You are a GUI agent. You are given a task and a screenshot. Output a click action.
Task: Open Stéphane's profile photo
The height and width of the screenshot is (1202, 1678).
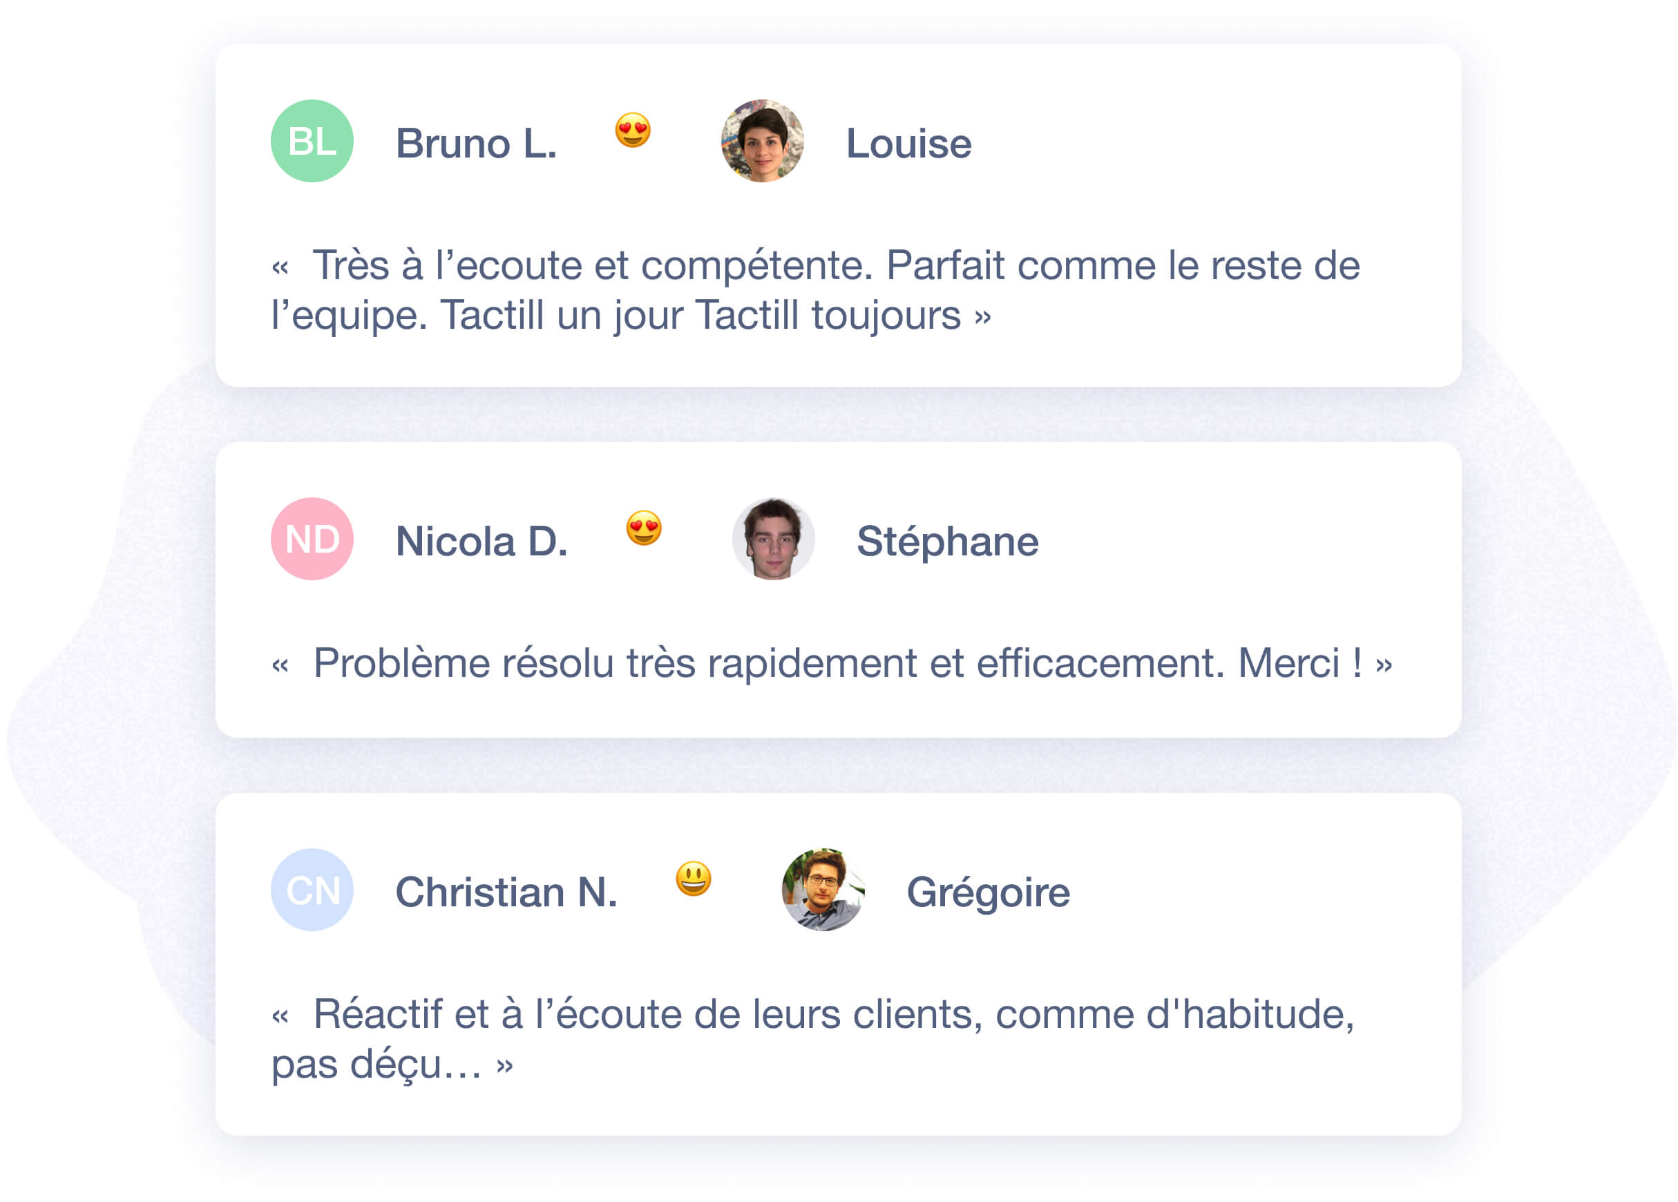[773, 539]
